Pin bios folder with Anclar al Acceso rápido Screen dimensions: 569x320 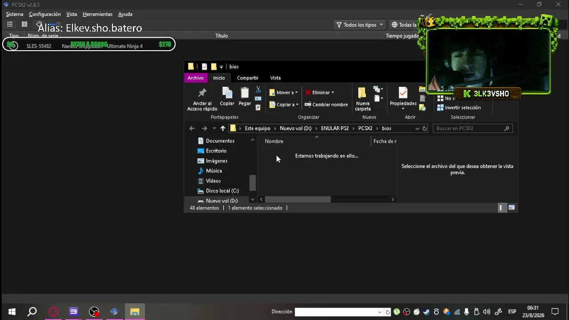[x=202, y=99]
